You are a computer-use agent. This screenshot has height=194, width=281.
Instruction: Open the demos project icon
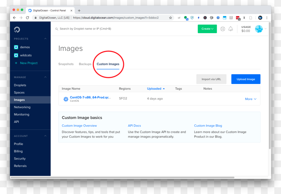16,47
